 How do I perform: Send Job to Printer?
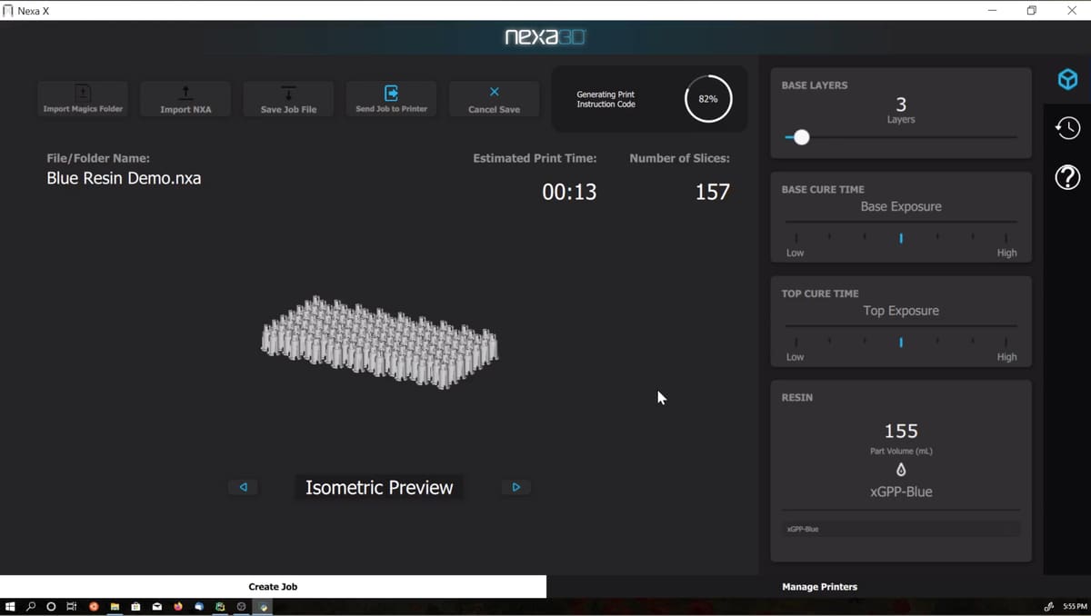391,99
